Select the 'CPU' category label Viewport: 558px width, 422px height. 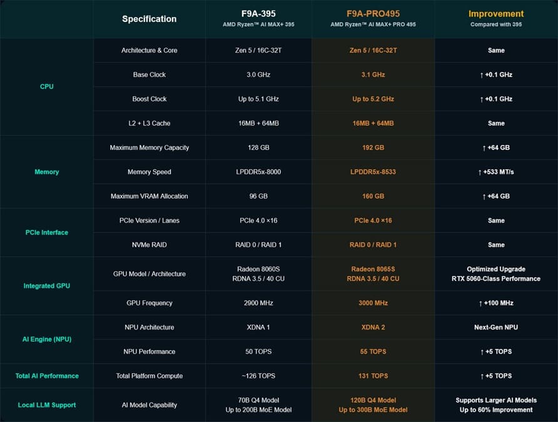tap(47, 86)
